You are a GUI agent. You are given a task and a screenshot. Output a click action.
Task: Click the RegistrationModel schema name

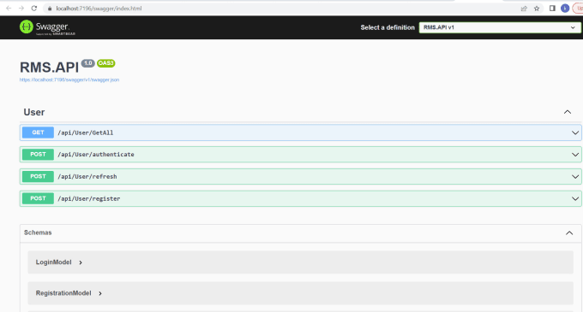[63, 293]
